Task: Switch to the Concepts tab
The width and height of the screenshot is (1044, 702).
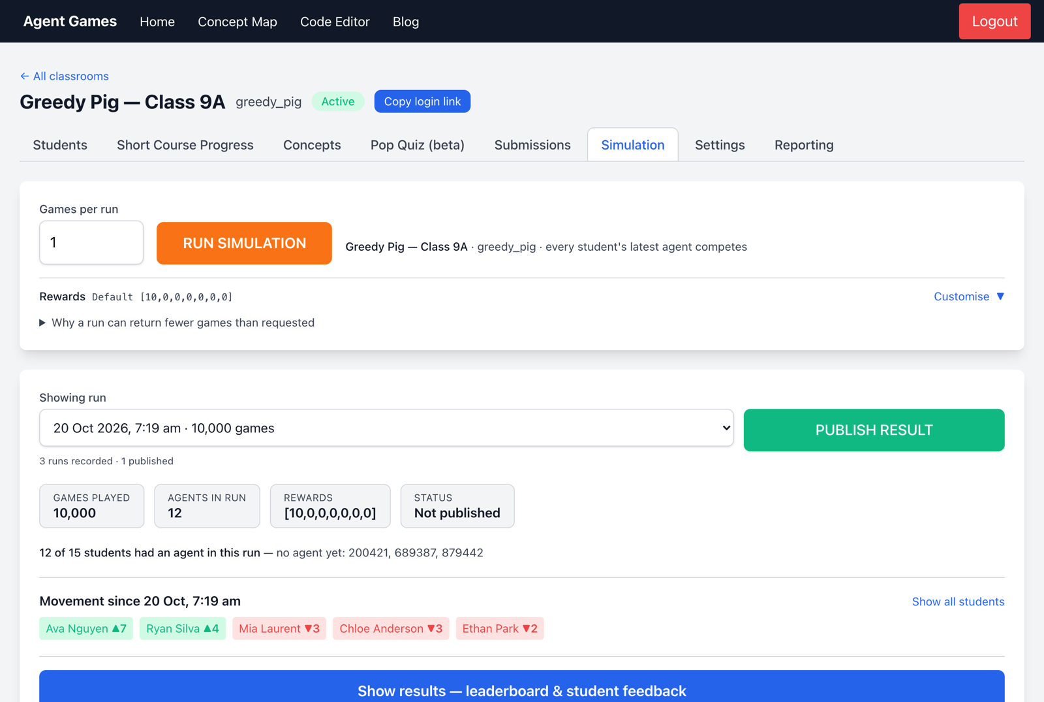Action: pos(312,145)
